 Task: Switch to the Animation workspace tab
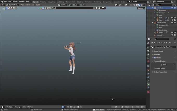[88, 2]
